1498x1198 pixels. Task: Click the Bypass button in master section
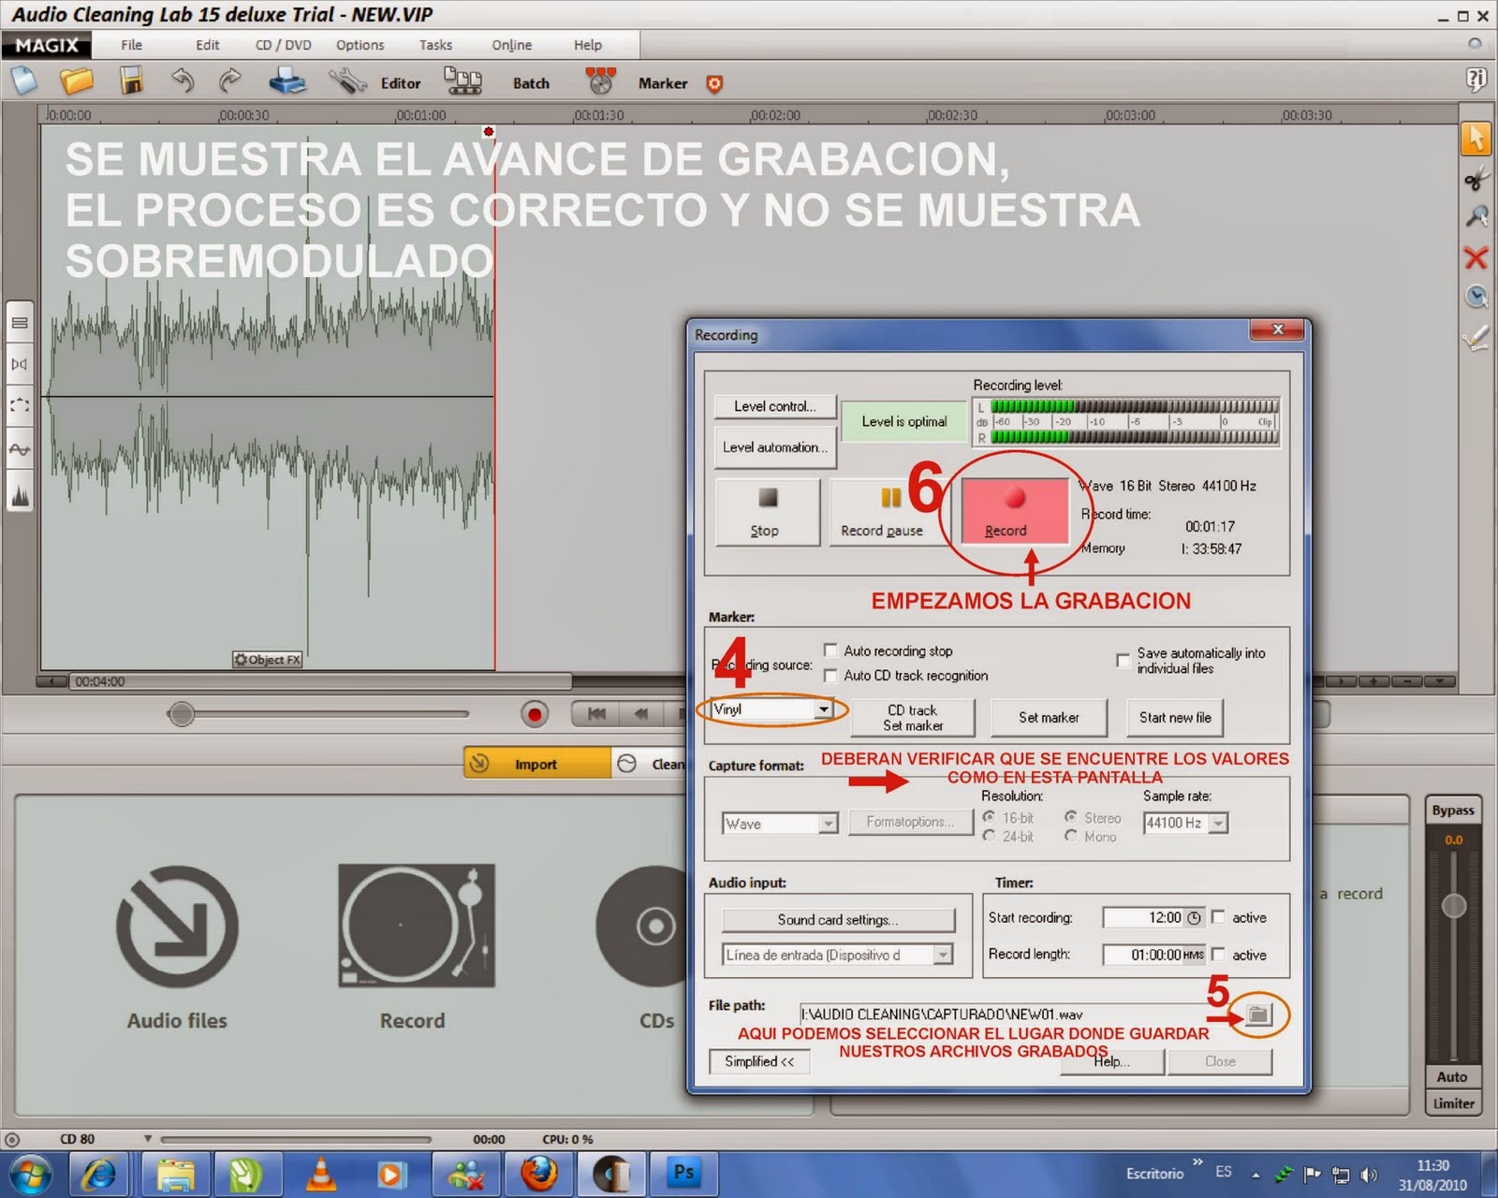click(1453, 811)
